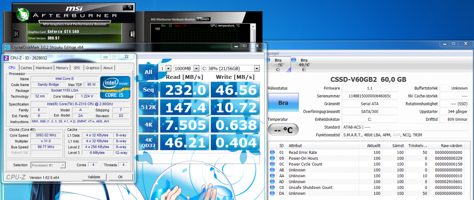Click the Core Speed value 3093.02 MHz
Image resolution: width=474 pixels, height=200 pixels.
[47, 135]
